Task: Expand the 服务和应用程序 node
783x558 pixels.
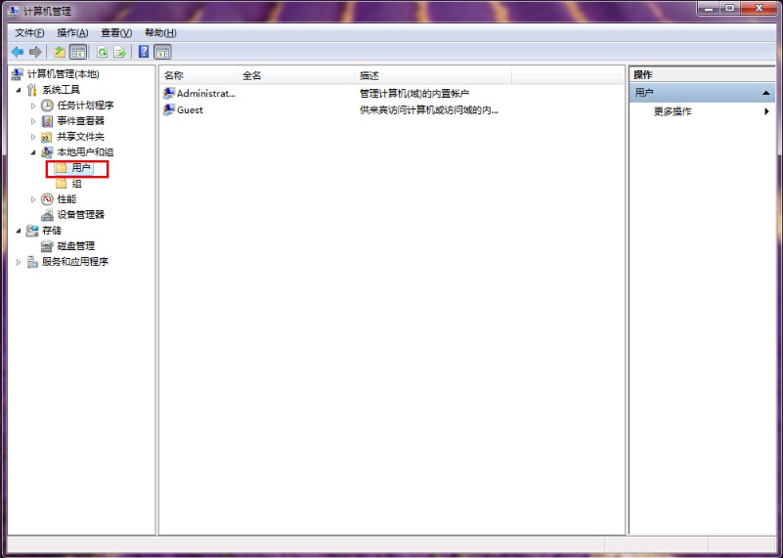Action: [x=19, y=262]
